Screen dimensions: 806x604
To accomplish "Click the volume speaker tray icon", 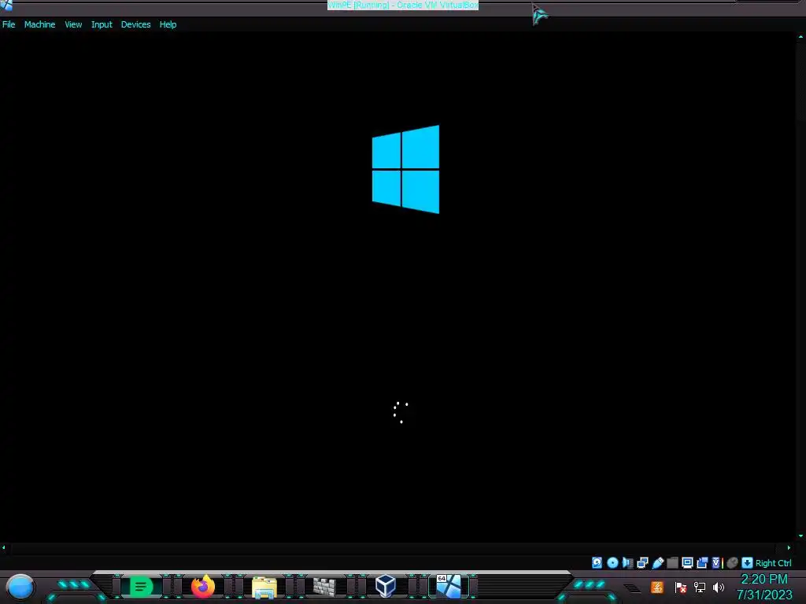I will [719, 587].
